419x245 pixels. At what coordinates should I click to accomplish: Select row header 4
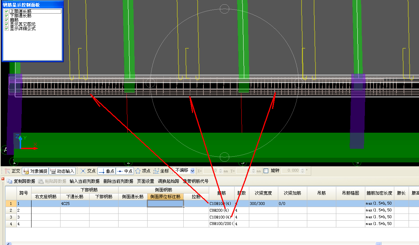click(11, 224)
